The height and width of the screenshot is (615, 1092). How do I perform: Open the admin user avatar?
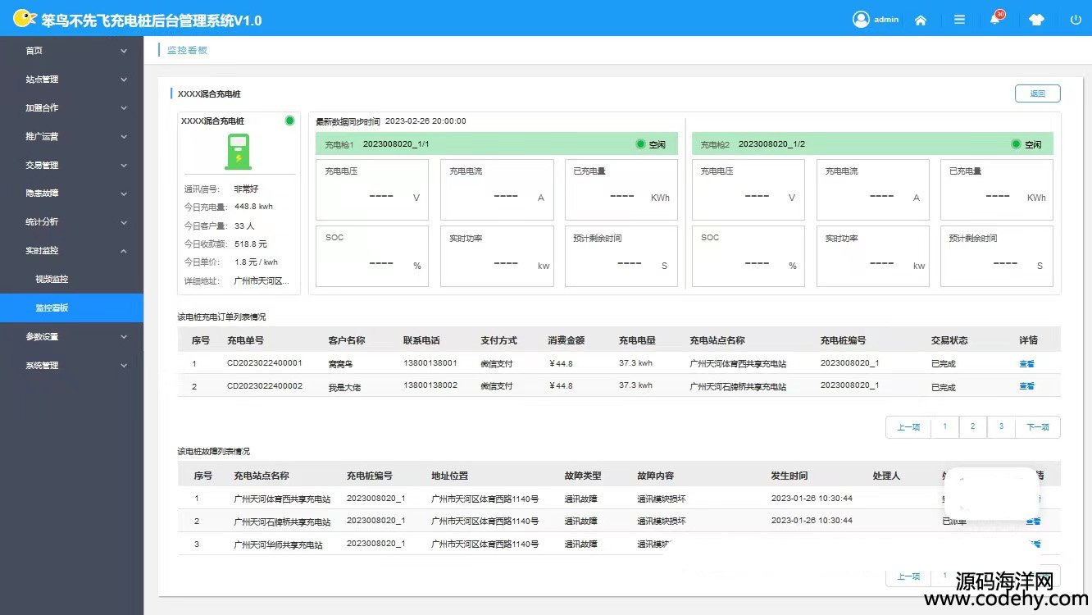861,19
